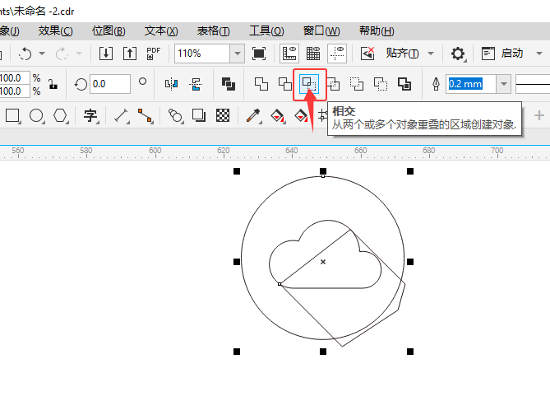Screen dimensions: 550x415
Task: Open Options with the gear icon
Action: pos(458,54)
